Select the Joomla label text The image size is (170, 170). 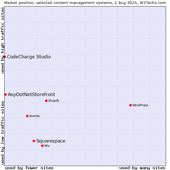[34, 116]
